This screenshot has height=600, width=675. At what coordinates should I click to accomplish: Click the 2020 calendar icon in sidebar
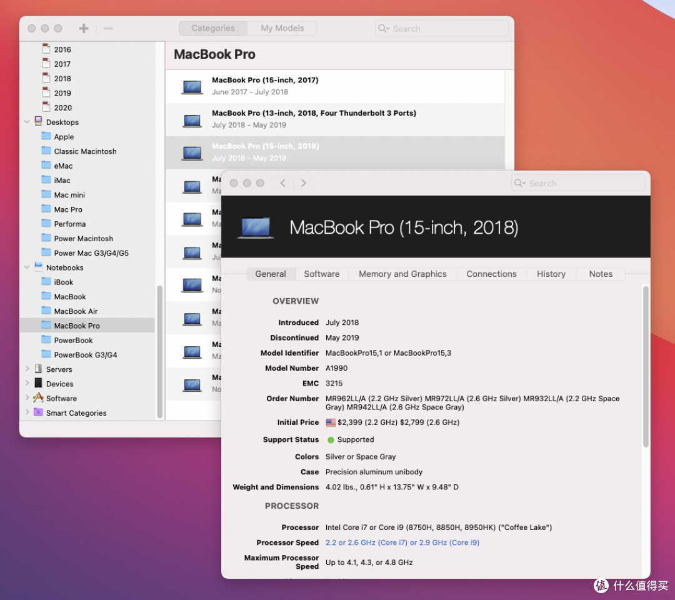pyautogui.click(x=46, y=107)
